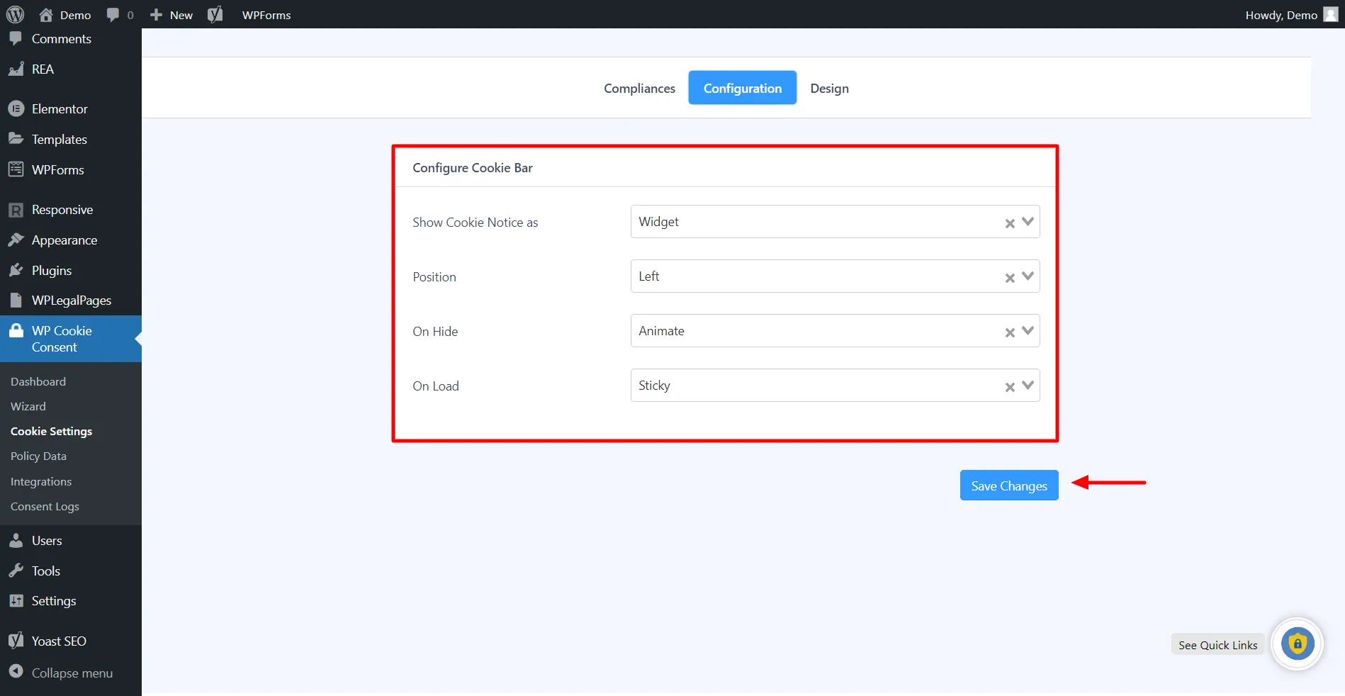This screenshot has height=696, width=1345.
Task: Switch to the Compliances tab
Action: 638,88
